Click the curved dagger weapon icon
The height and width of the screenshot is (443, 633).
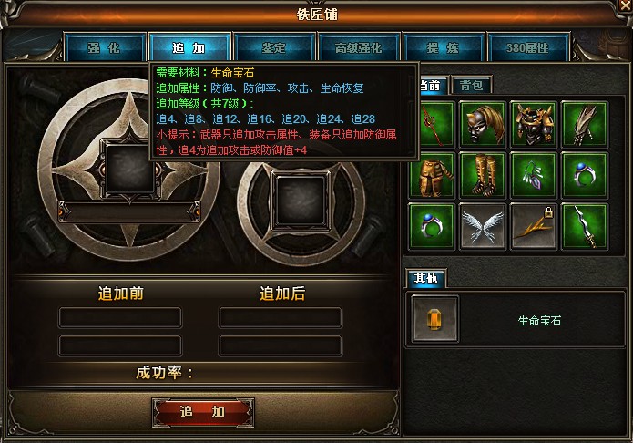[585, 226]
